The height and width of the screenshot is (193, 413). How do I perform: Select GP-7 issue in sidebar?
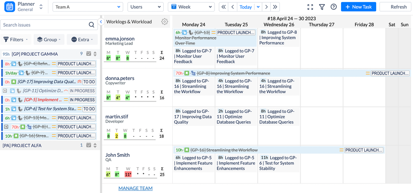[x=49, y=73]
